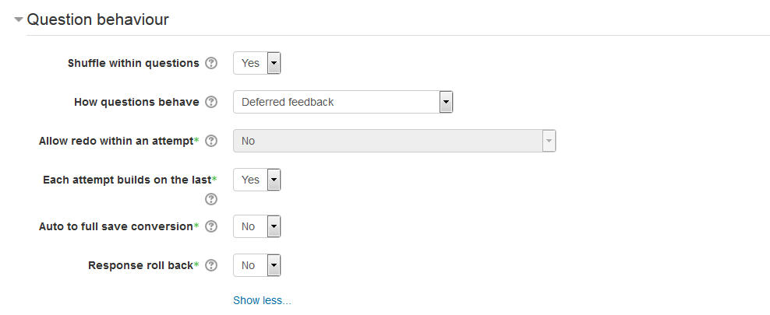Click the How questions behave label
The height and width of the screenshot is (315, 770).
coord(136,102)
